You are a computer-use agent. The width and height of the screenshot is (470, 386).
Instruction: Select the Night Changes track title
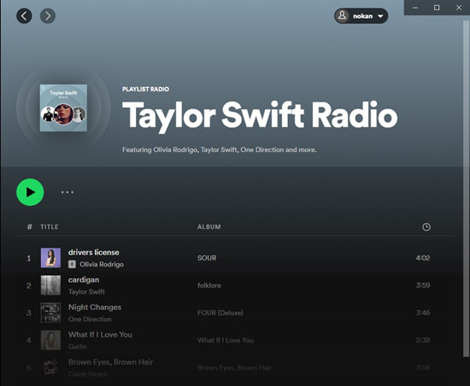95,307
